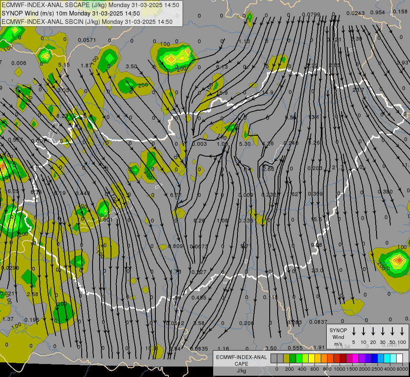
Task: Pick the 100 m/s wind arrow symbol
Action: click(402, 331)
